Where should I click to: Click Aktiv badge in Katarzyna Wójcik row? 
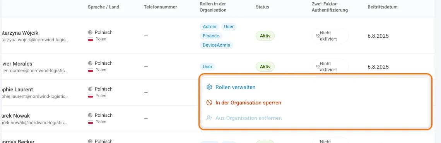265,36
